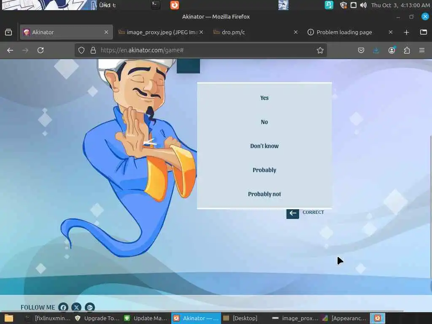Switch to the dro.pm/c tab
The width and height of the screenshot is (432, 324).
[256, 32]
